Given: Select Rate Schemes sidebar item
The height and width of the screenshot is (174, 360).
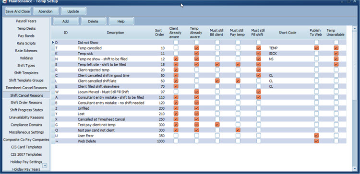Looking at the screenshot, I should coord(26,51).
